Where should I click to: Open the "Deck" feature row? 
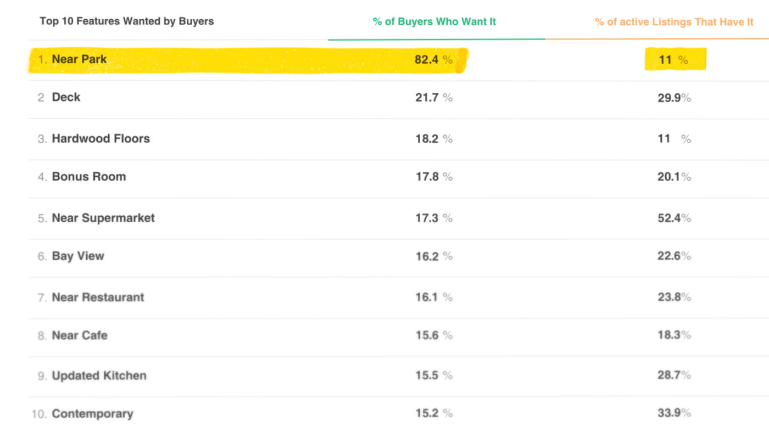(66, 97)
